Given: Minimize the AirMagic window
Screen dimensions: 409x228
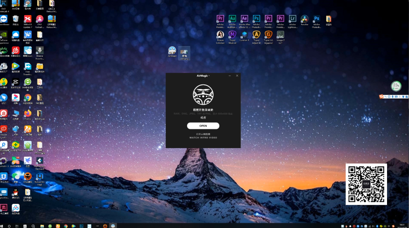Looking at the screenshot, I should pyautogui.click(x=229, y=76).
